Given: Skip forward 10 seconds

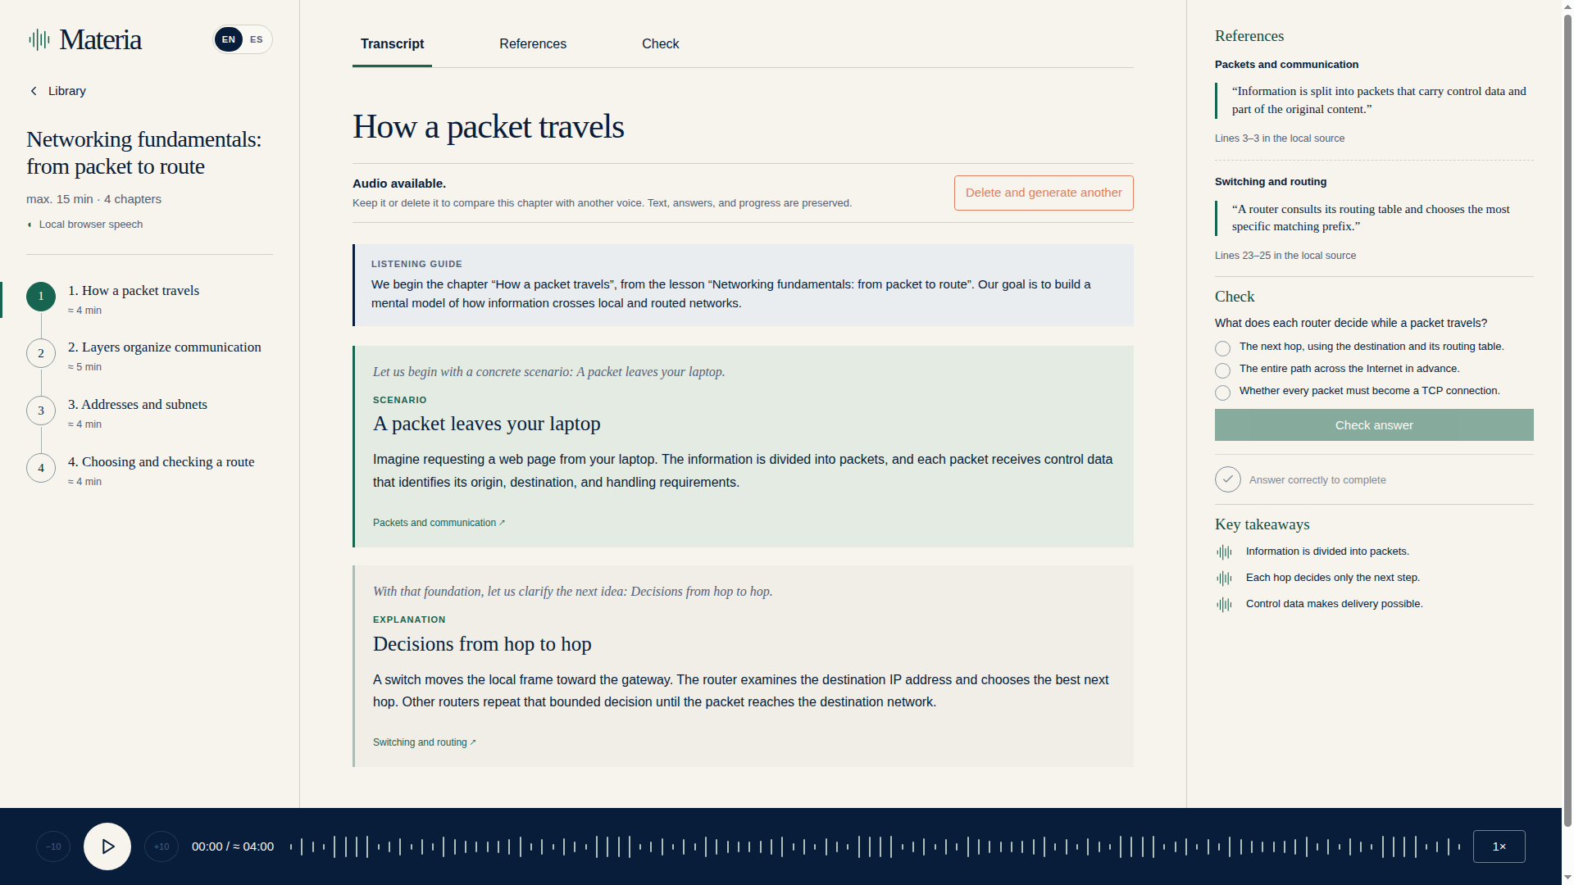Looking at the screenshot, I should pyautogui.click(x=161, y=846).
